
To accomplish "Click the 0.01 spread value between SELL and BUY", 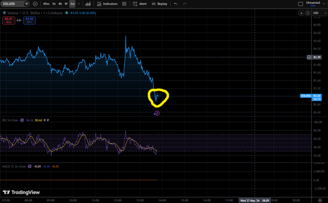I will pyautogui.click(x=19, y=20).
